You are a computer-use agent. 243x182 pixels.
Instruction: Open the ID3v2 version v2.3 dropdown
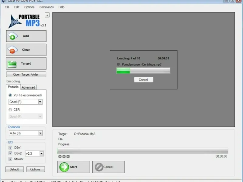tap(34, 153)
